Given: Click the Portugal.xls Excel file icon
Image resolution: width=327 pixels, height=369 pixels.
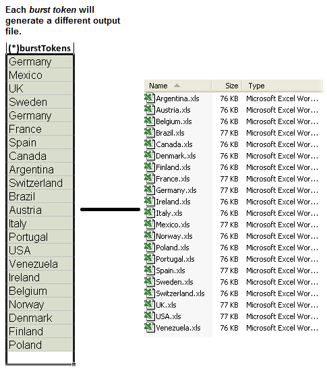Looking at the screenshot, I should (150, 258).
